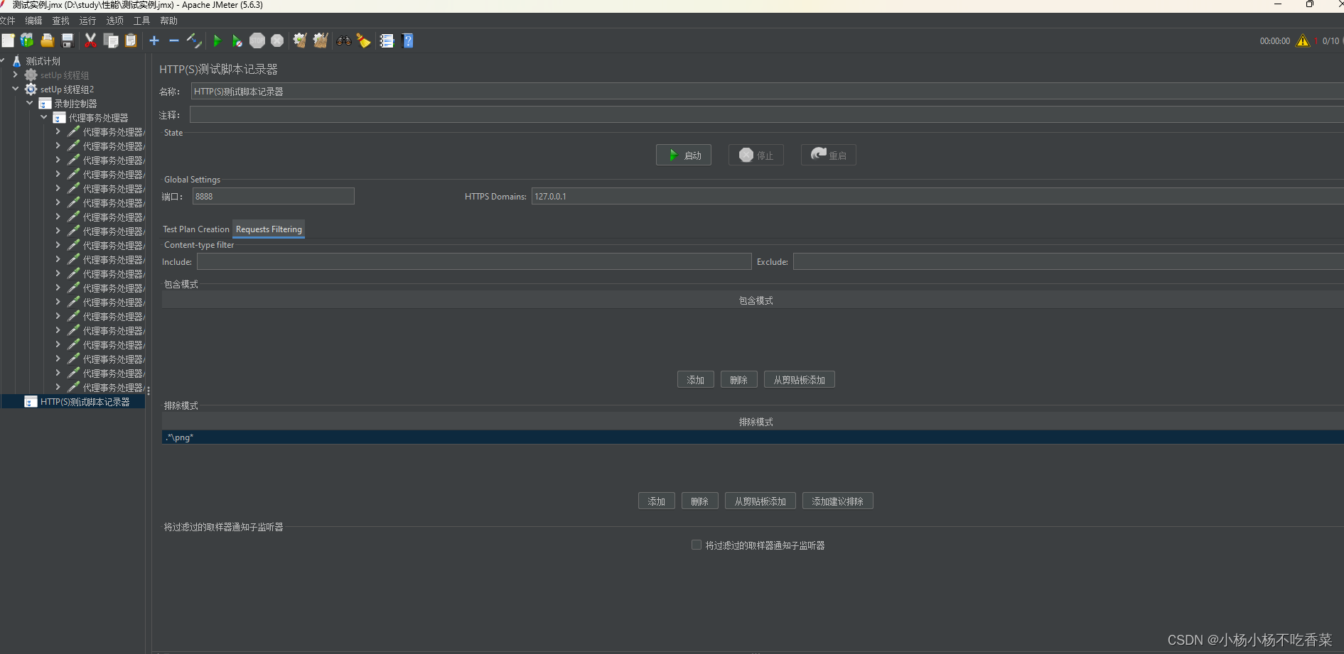Select HTTP(S)测试脚本记录器 in the tree

coord(85,402)
